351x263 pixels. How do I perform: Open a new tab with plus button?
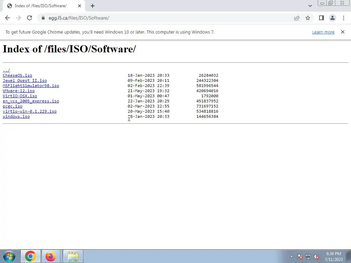(93, 6)
